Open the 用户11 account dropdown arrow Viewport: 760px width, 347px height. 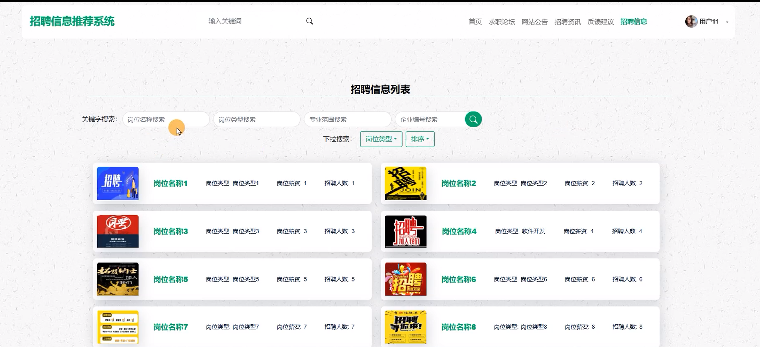(727, 22)
